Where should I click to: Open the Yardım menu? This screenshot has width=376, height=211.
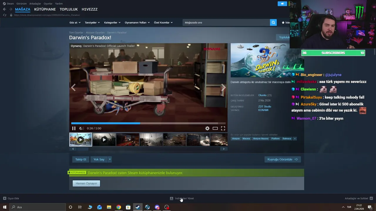(x=59, y=4)
